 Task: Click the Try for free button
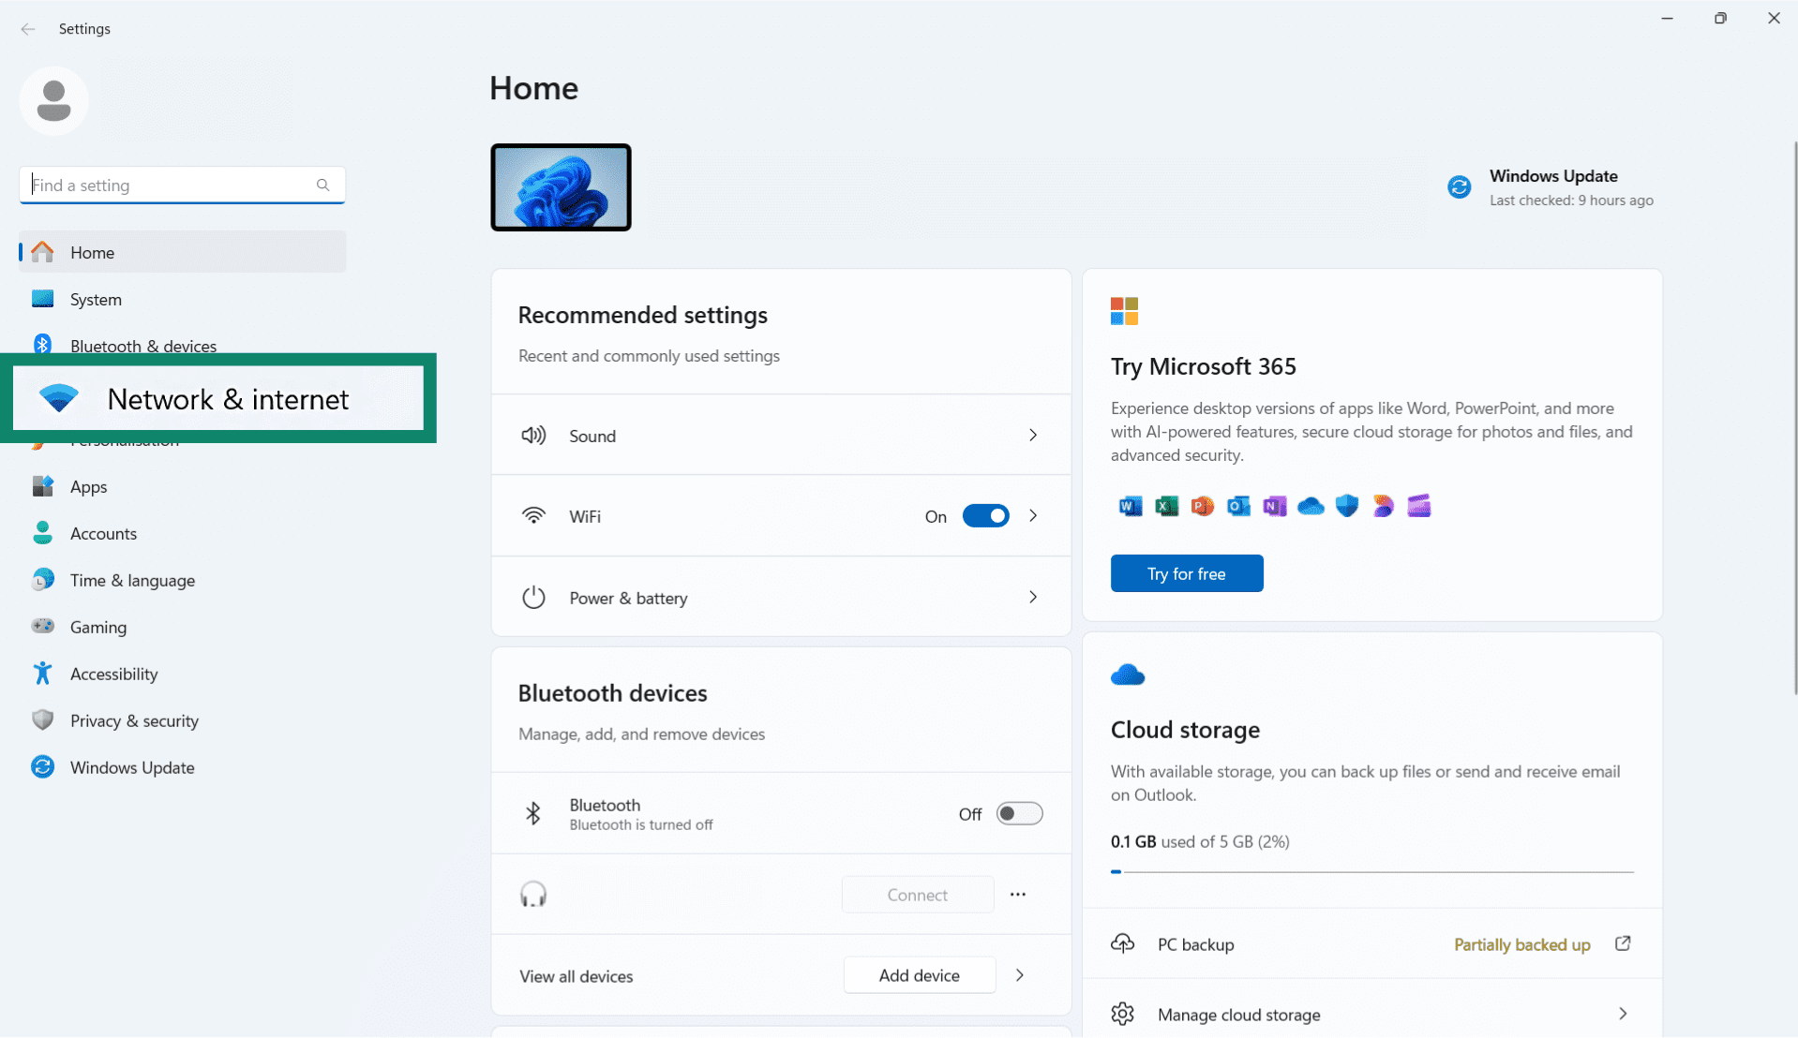(1186, 572)
